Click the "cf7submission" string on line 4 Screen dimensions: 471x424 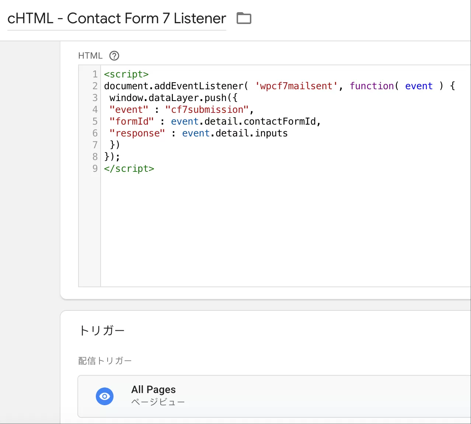(x=207, y=110)
